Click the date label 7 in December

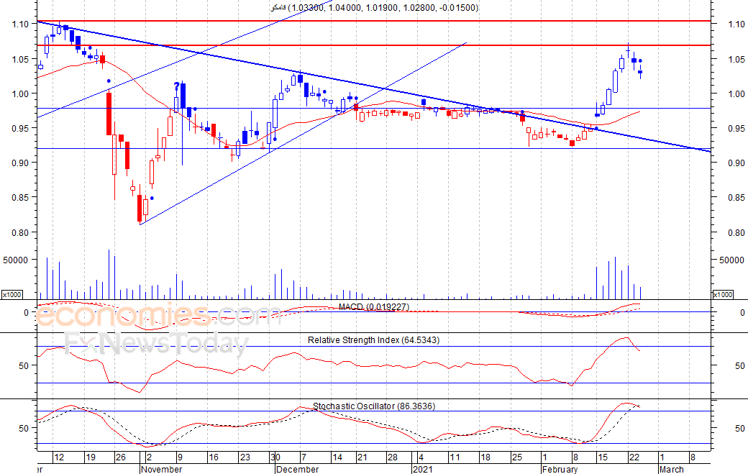coord(304,457)
